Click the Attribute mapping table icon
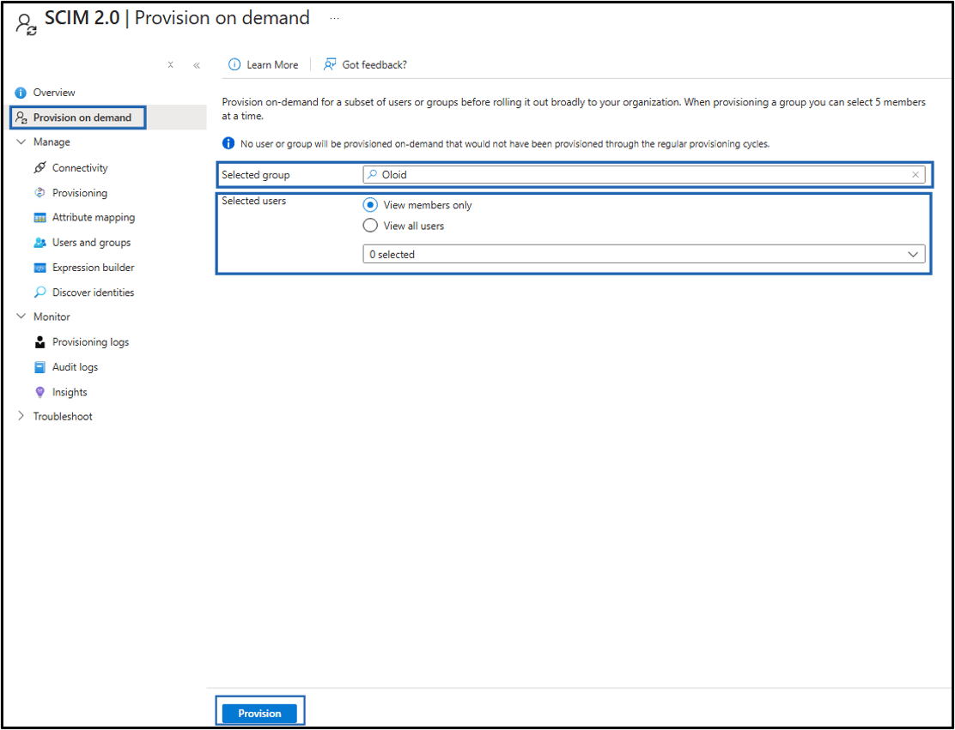 click(40, 218)
